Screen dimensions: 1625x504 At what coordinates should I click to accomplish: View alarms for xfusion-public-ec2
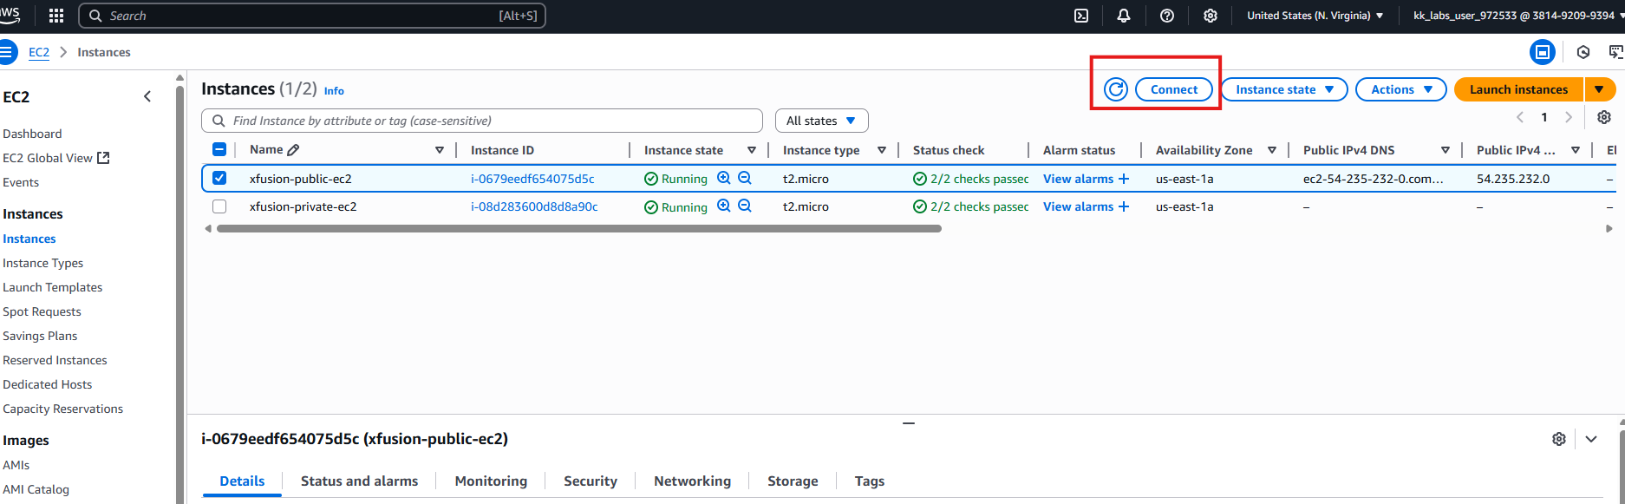(1087, 179)
